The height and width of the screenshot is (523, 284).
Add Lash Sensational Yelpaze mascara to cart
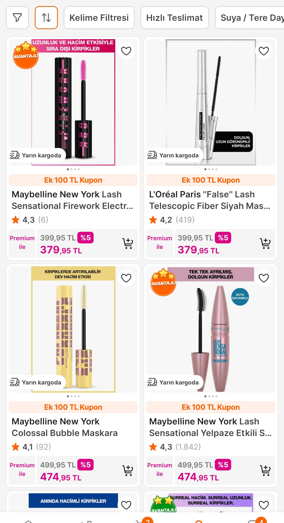click(265, 470)
